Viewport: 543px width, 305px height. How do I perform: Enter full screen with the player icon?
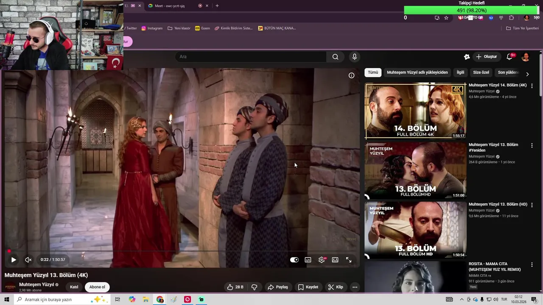coord(349,260)
